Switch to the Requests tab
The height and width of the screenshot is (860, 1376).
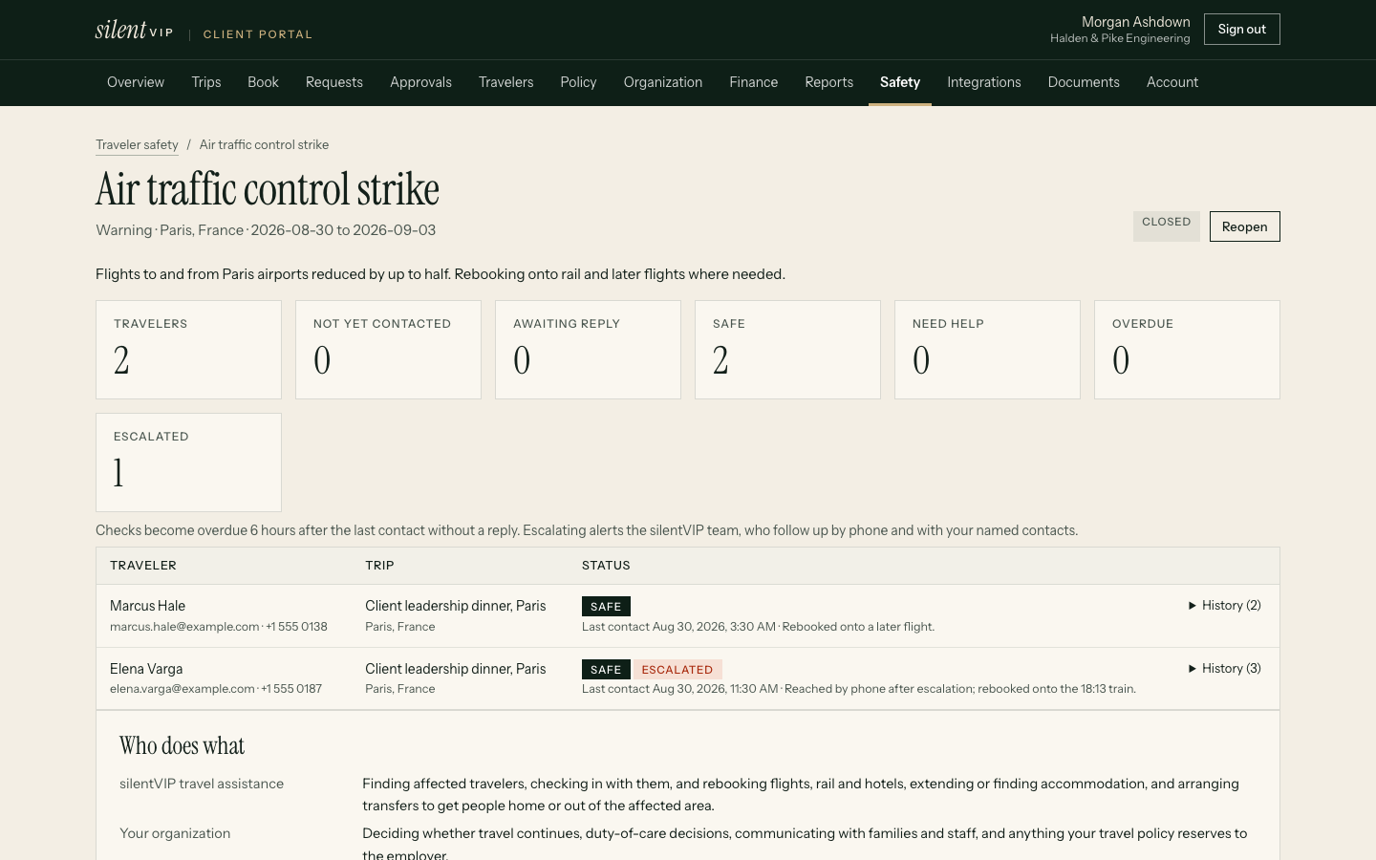pos(334,82)
